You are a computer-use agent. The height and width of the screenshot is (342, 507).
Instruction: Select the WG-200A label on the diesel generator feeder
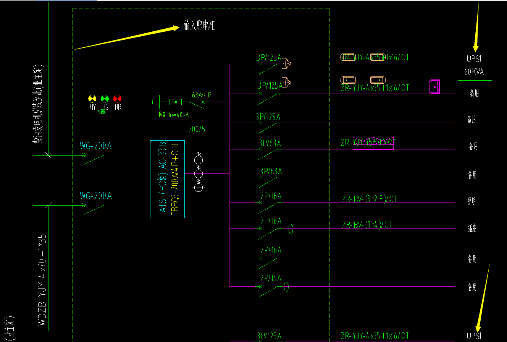coord(96,146)
